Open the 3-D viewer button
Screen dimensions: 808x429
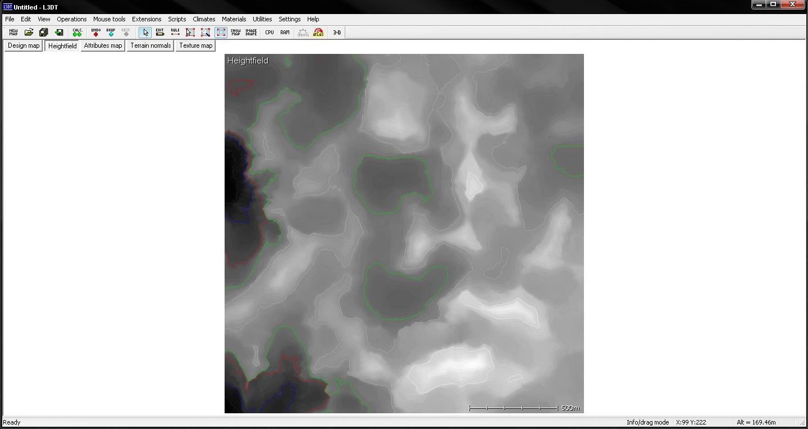point(337,33)
